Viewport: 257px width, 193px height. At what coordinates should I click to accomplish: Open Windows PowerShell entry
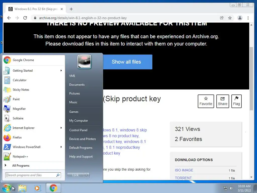[34, 147]
